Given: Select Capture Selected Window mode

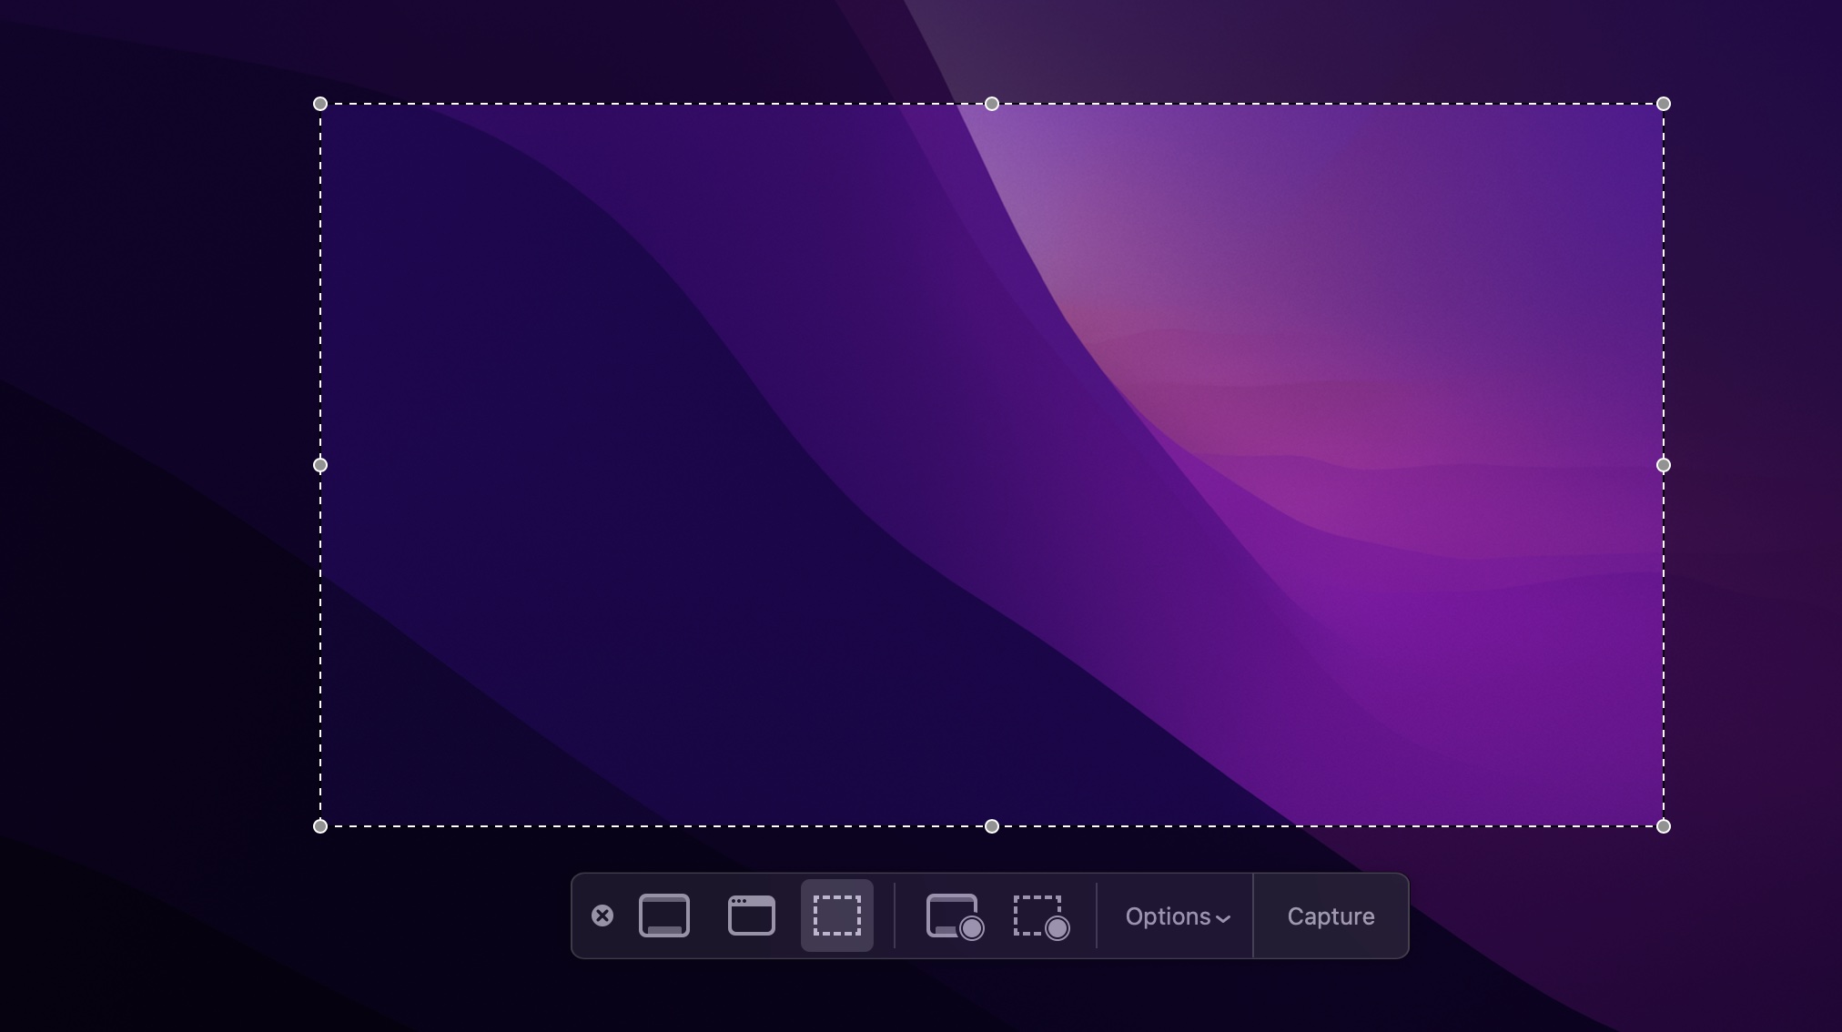Looking at the screenshot, I should click(752, 916).
